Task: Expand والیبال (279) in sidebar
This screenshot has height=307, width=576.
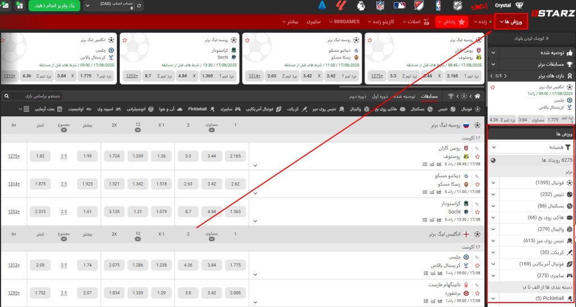Action: pos(493,229)
